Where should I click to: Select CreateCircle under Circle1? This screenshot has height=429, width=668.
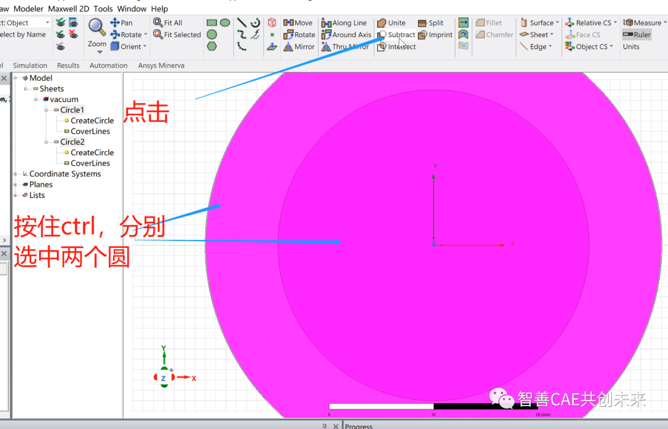(92, 120)
